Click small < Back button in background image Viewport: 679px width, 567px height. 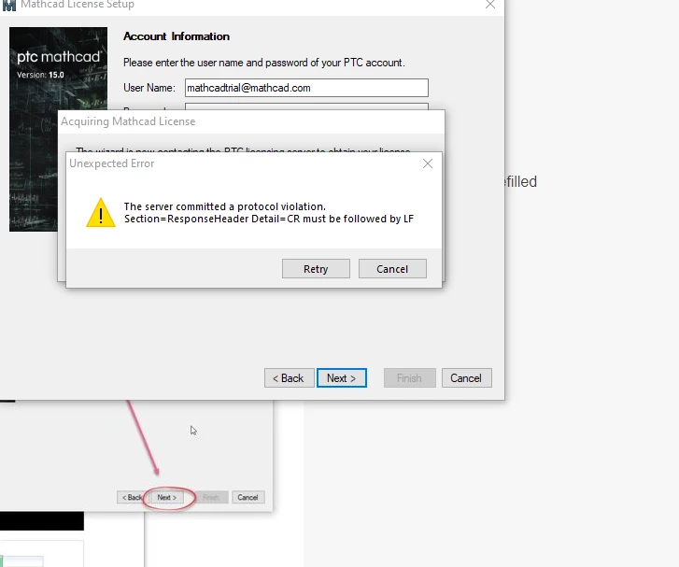(131, 497)
